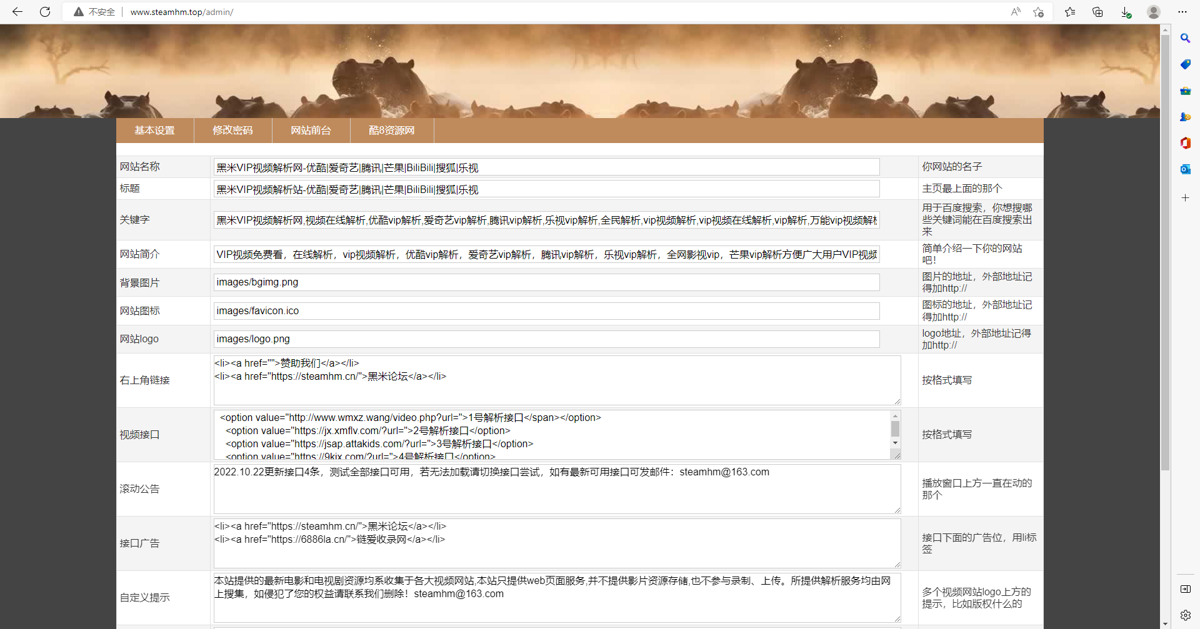Open sidebar settings gear
Viewport: 1200px width, 629px height.
coord(1185,615)
